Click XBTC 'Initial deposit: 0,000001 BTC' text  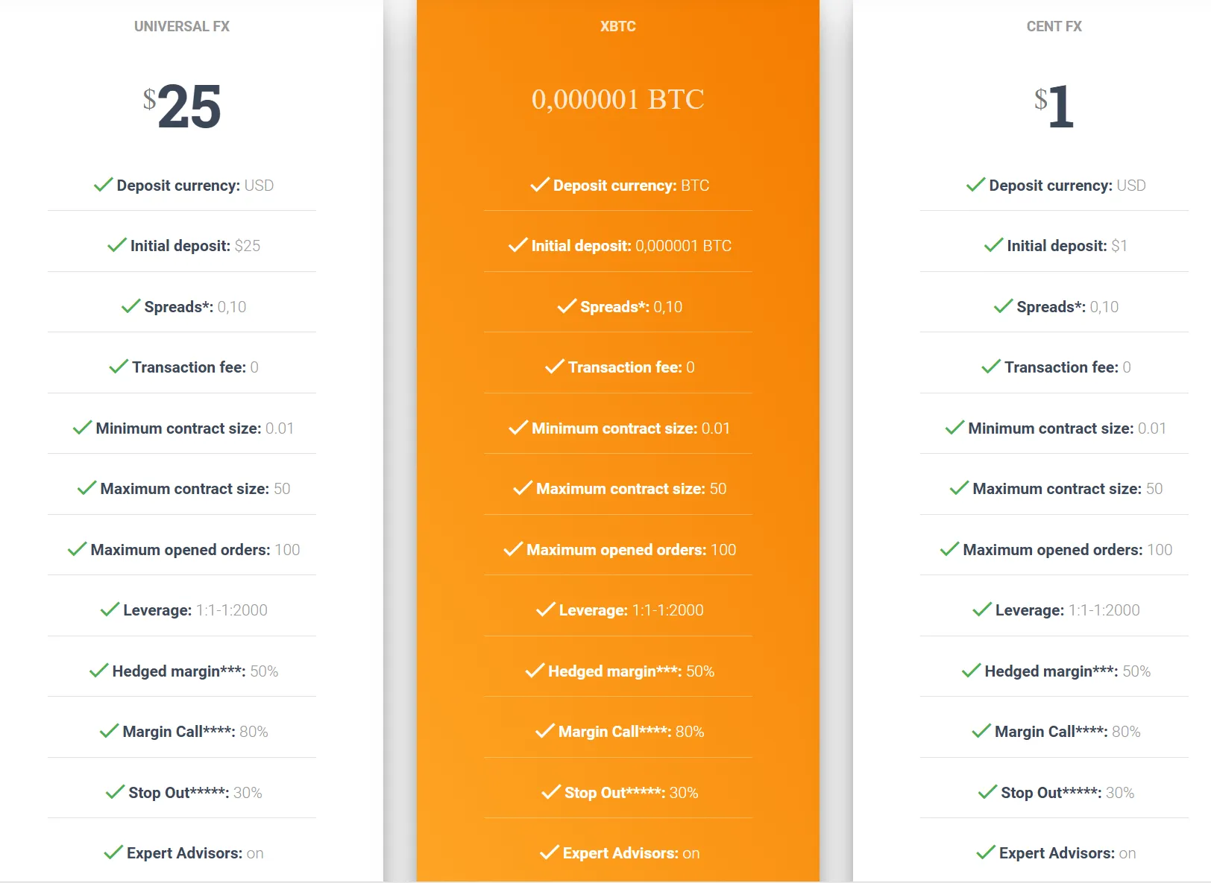632,246
